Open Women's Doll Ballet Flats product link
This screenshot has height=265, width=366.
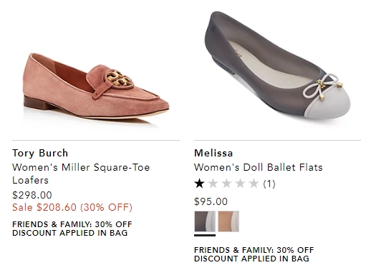tap(259, 167)
